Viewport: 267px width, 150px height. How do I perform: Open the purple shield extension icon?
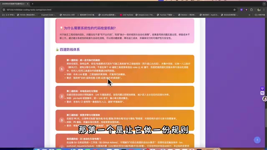pyautogui.click(x=242, y=10)
